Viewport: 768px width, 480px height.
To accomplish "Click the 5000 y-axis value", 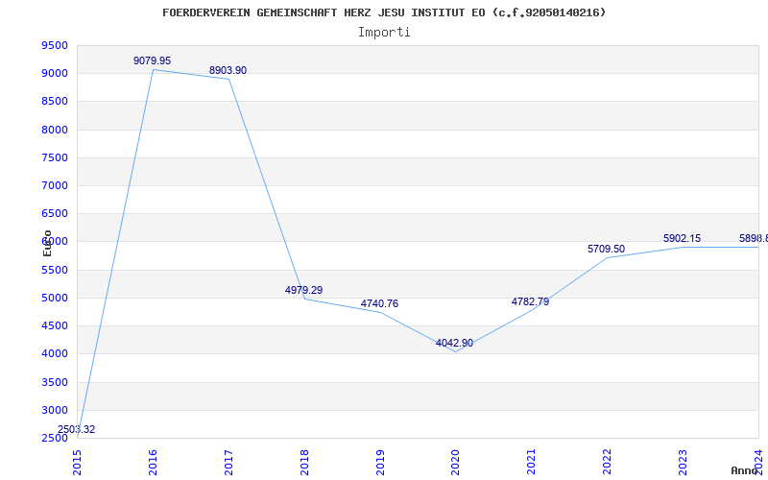I will 55,298.
